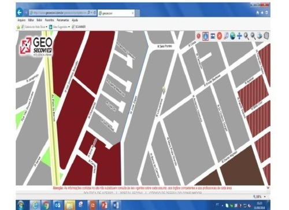Select the zoom out magnifier tool
This screenshot has width=289, height=210.
click(253, 36)
